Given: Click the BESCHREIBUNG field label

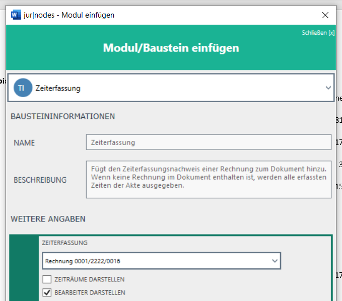Looking at the screenshot, I should tap(40, 180).
